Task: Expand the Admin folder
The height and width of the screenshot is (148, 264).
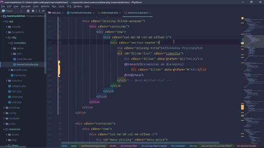Action: (x=12, y=49)
